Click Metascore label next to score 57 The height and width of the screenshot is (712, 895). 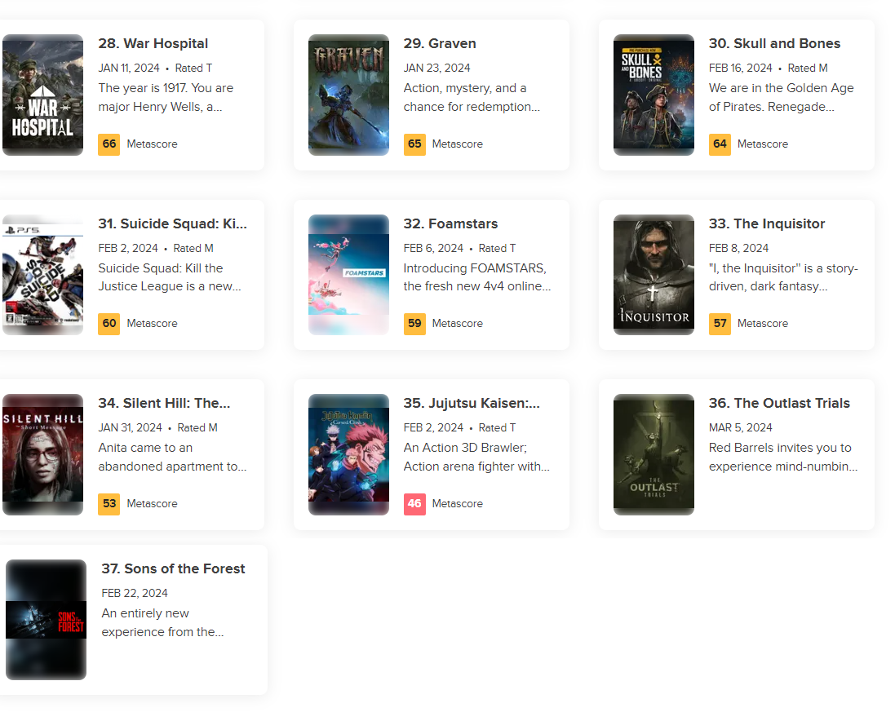coord(763,324)
